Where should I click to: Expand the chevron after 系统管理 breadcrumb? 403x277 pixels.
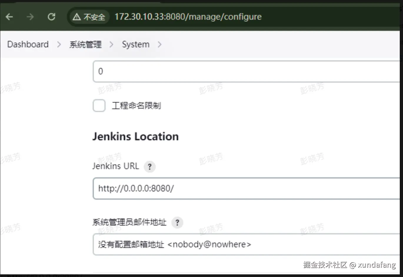(111, 44)
